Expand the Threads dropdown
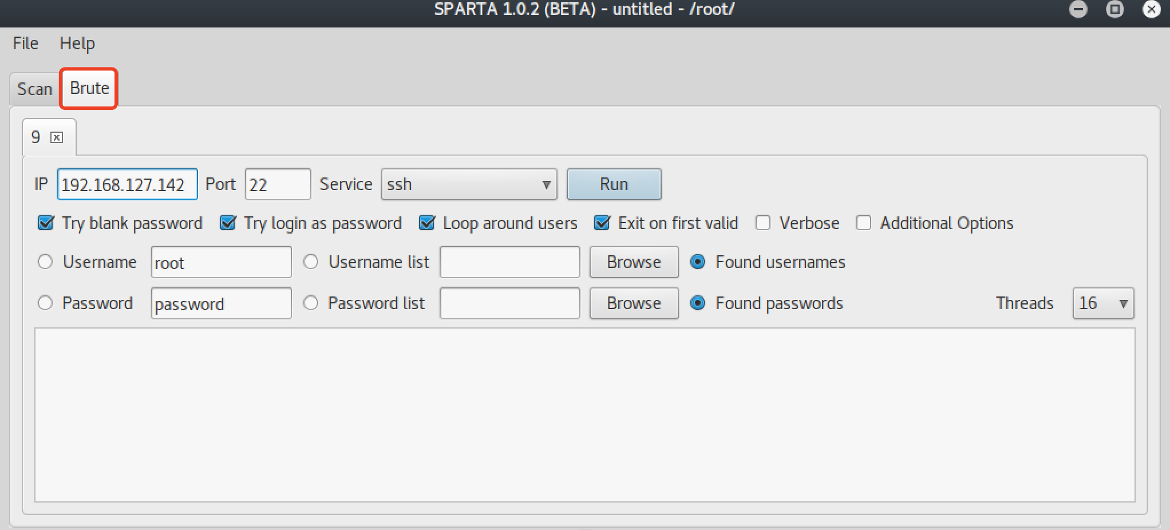This screenshot has width=1170, height=530. [x=1103, y=303]
